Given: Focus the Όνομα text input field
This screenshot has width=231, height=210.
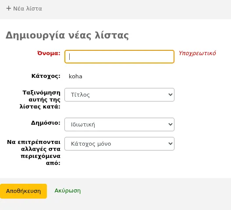Looking at the screenshot, I should click(119, 56).
